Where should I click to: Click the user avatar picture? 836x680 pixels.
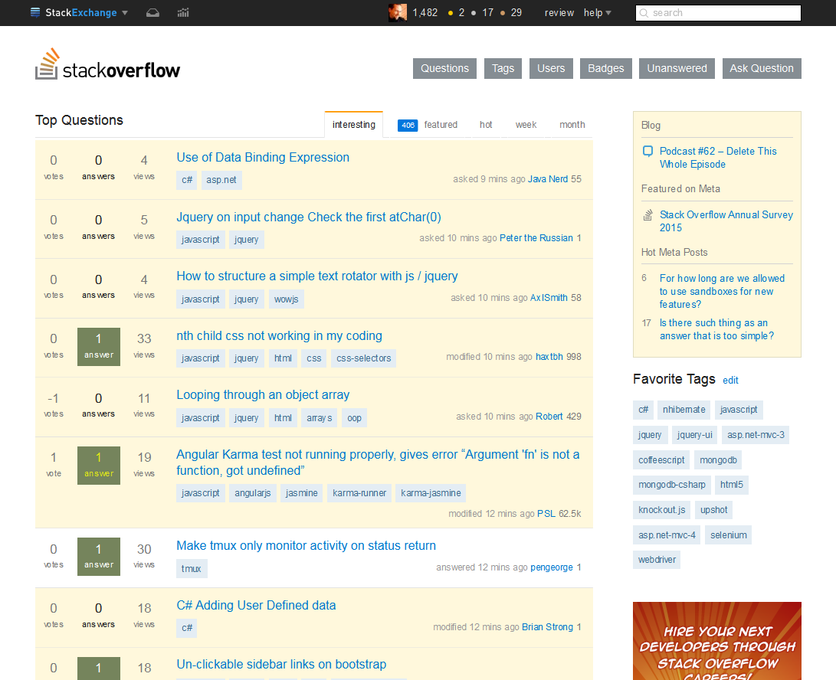coord(397,12)
